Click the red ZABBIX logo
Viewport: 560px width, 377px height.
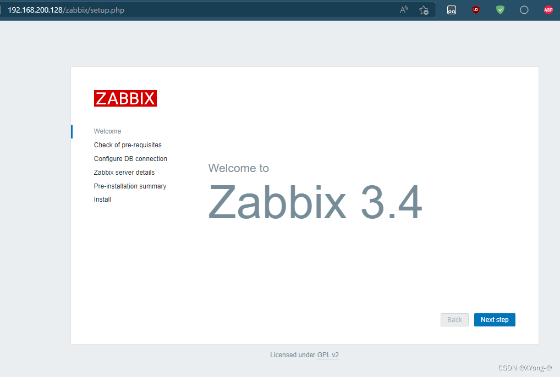tap(125, 98)
